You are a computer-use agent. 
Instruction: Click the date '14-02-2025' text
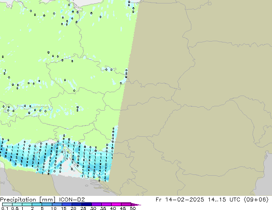click(184, 200)
